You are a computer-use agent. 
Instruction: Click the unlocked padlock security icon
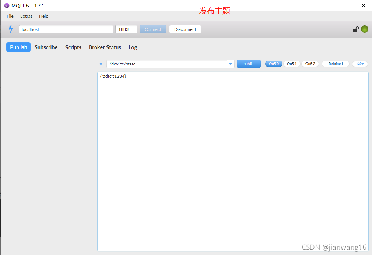click(356, 29)
